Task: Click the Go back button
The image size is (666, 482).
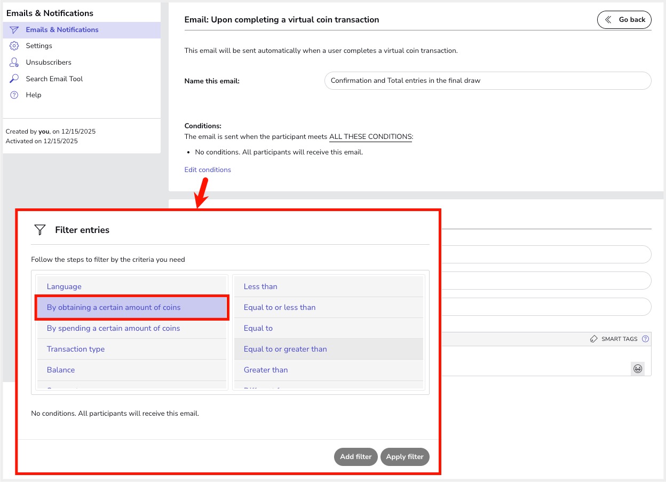Action: click(x=624, y=20)
